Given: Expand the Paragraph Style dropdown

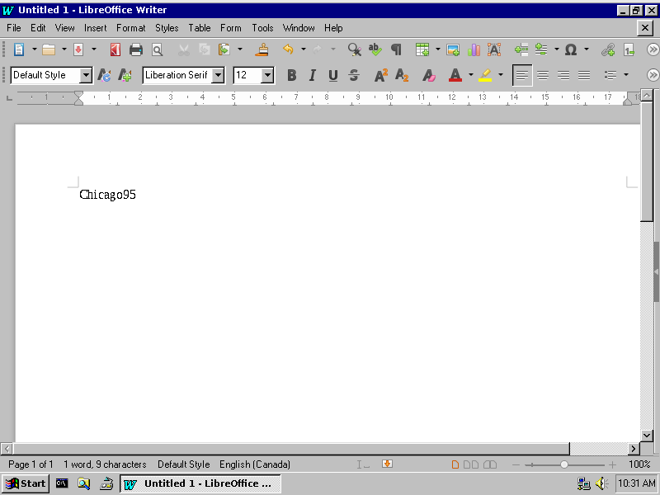Looking at the screenshot, I should pos(86,75).
